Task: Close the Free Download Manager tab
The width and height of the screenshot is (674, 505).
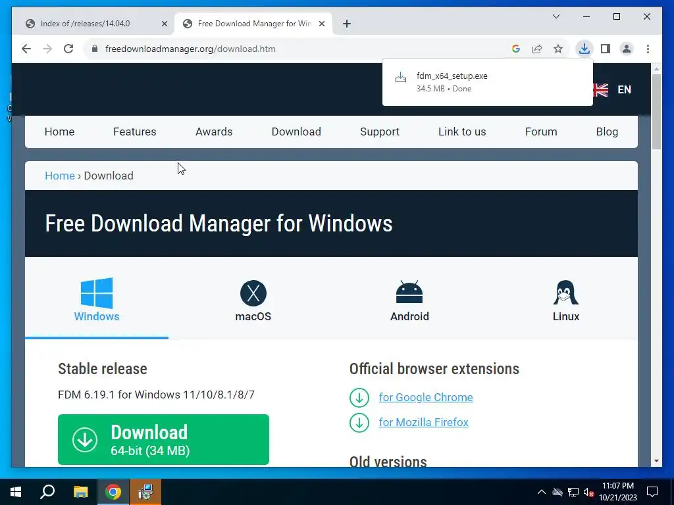Action: [321, 24]
